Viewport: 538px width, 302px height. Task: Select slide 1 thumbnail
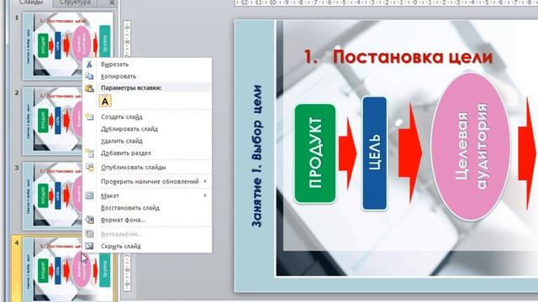(x=68, y=46)
